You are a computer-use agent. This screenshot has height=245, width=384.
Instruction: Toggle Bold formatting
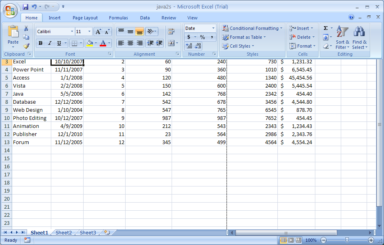click(40, 43)
